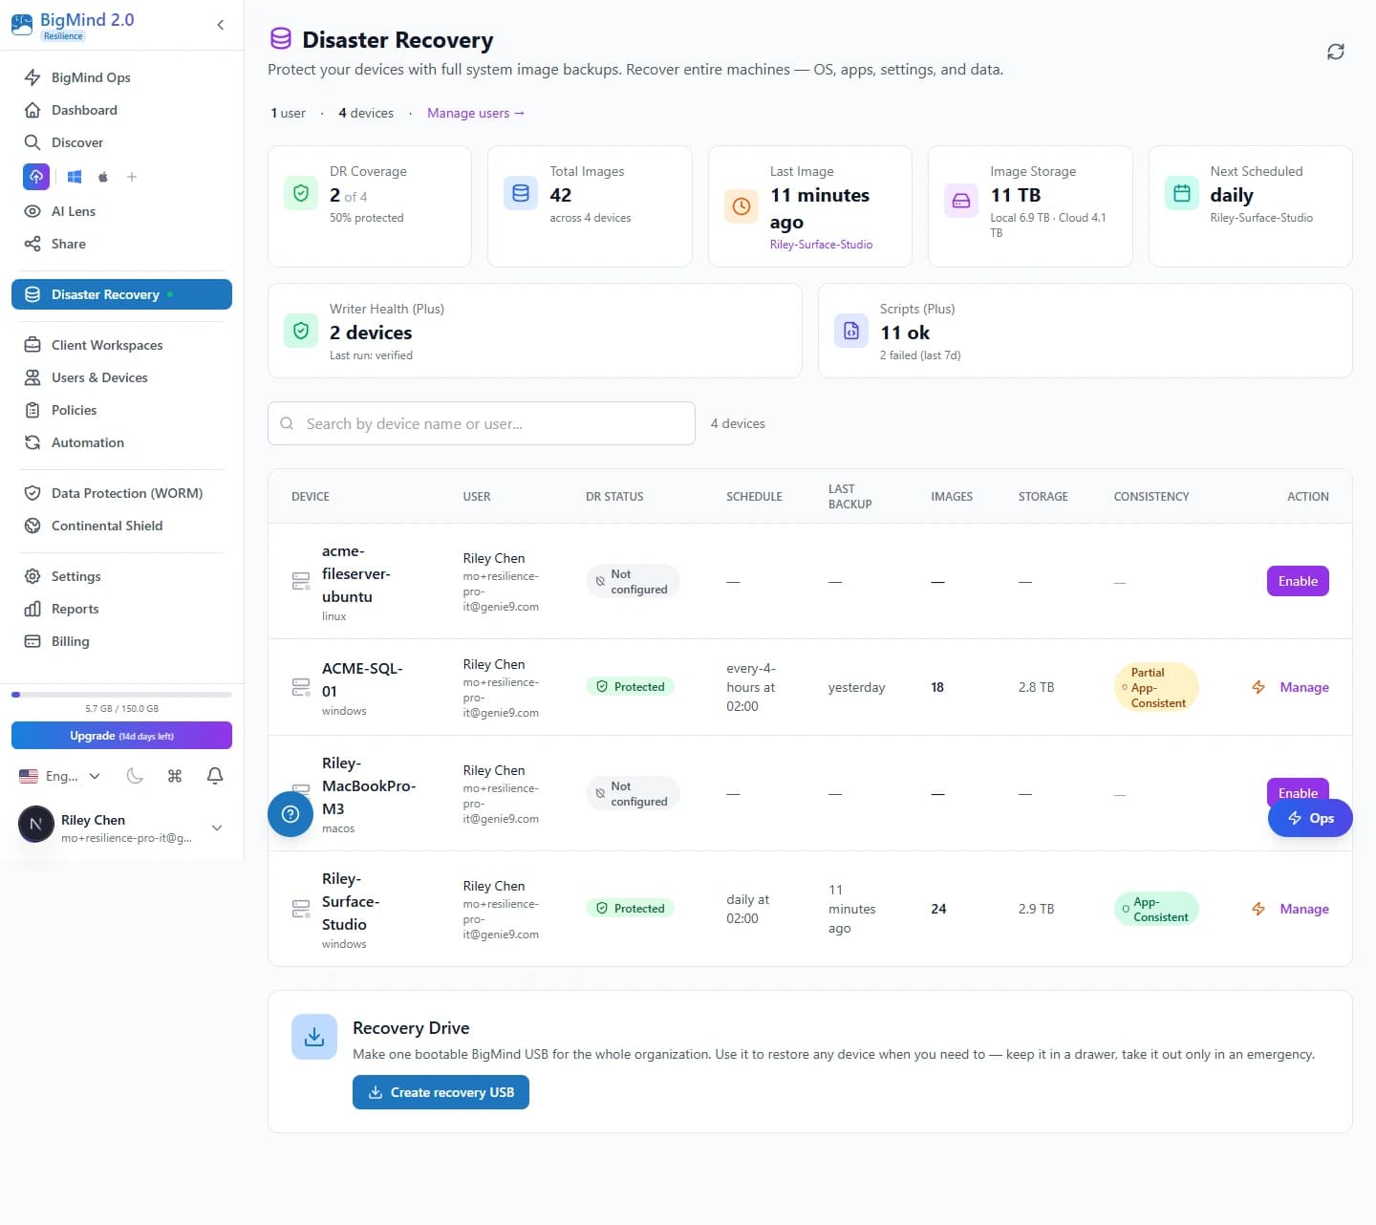The height and width of the screenshot is (1225, 1376).
Task: Click the Writer Health shield icon
Action: click(x=301, y=331)
